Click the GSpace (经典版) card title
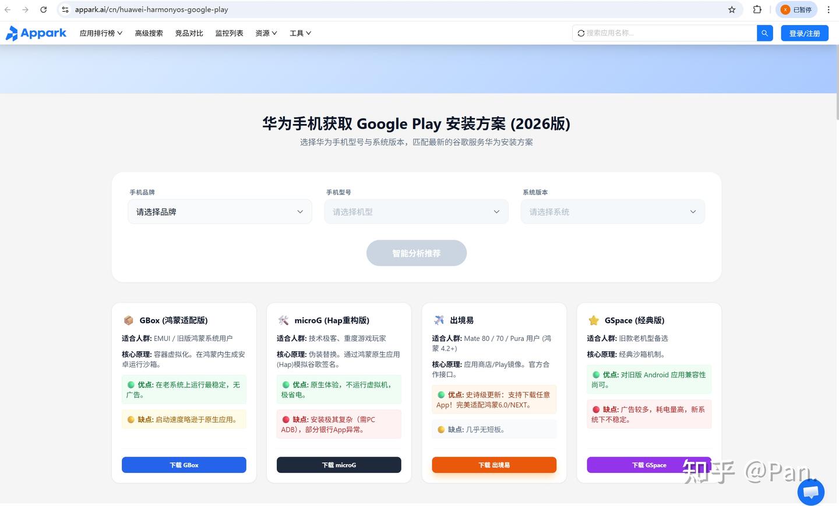Screen dimensions: 839x506 click(634, 320)
